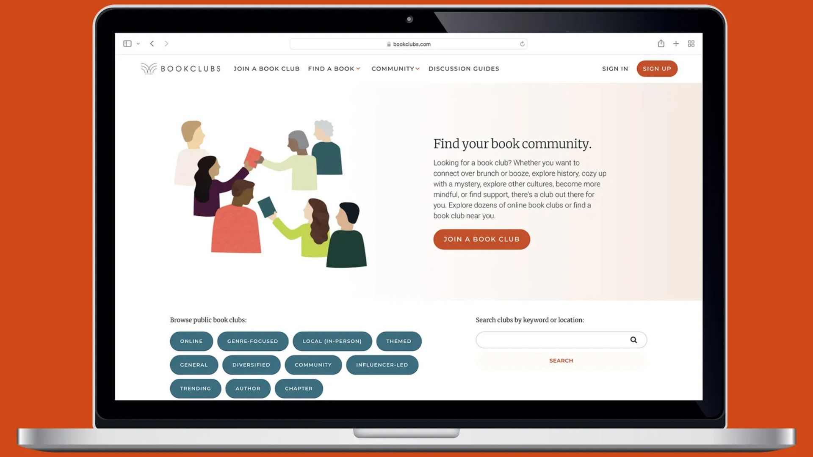Click the JOIN A BOOK CLUB button
This screenshot has height=457, width=813.
(481, 239)
